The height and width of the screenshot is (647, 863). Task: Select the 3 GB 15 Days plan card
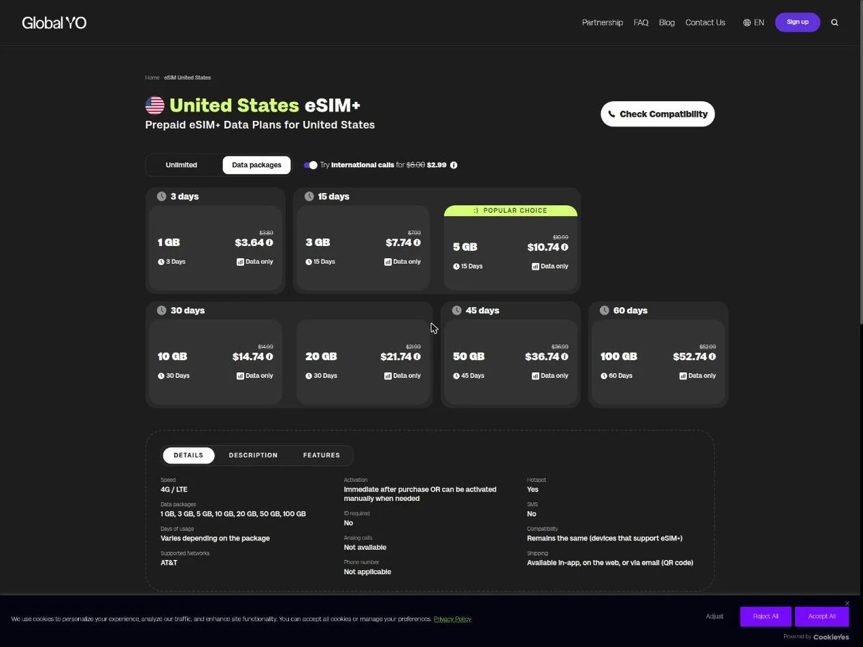pos(363,248)
